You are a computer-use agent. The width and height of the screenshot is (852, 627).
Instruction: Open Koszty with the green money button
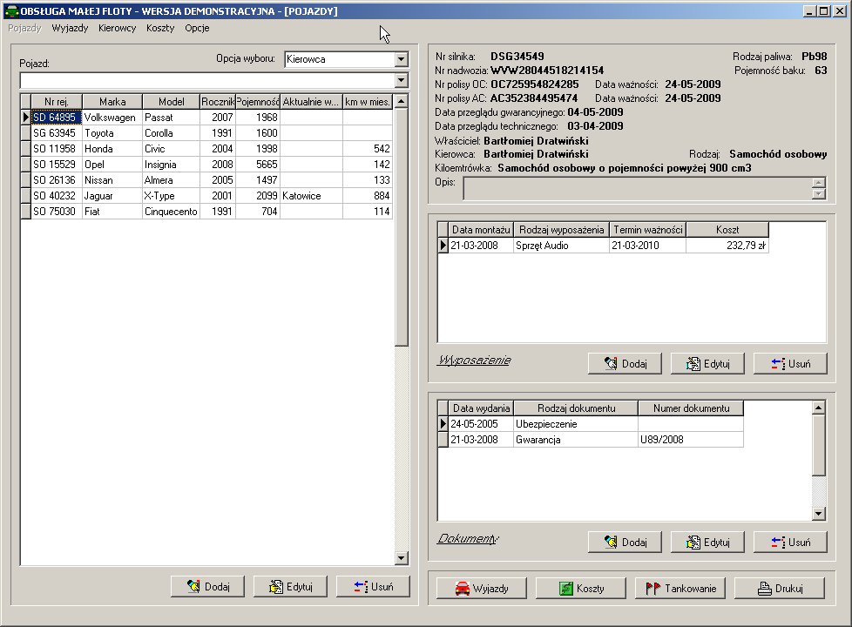[581, 589]
